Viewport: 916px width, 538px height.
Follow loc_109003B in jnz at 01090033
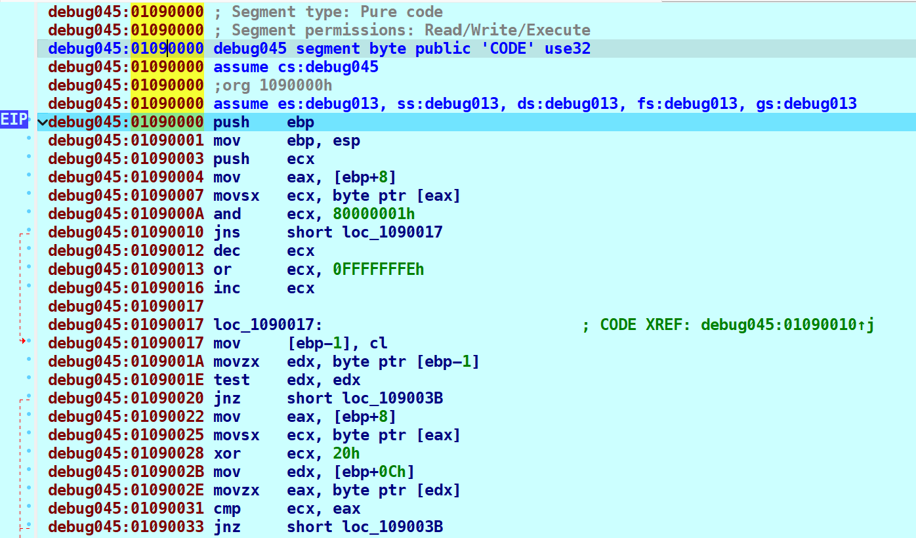click(x=392, y=527)
